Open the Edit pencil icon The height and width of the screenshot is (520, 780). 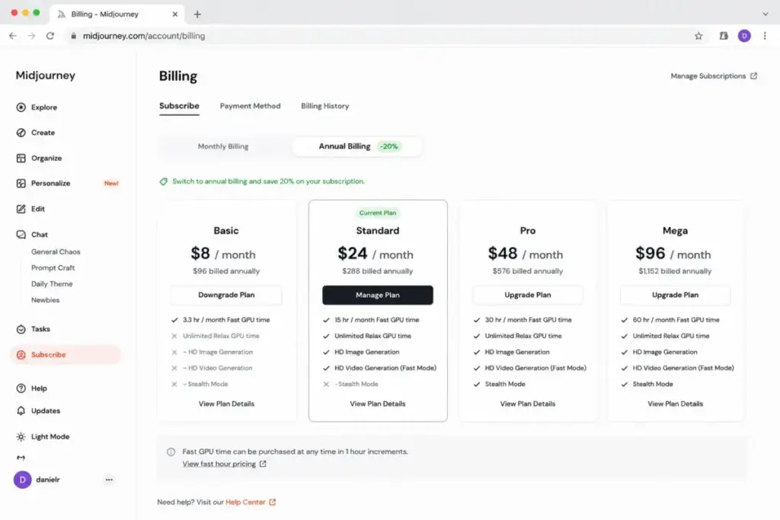21,209
